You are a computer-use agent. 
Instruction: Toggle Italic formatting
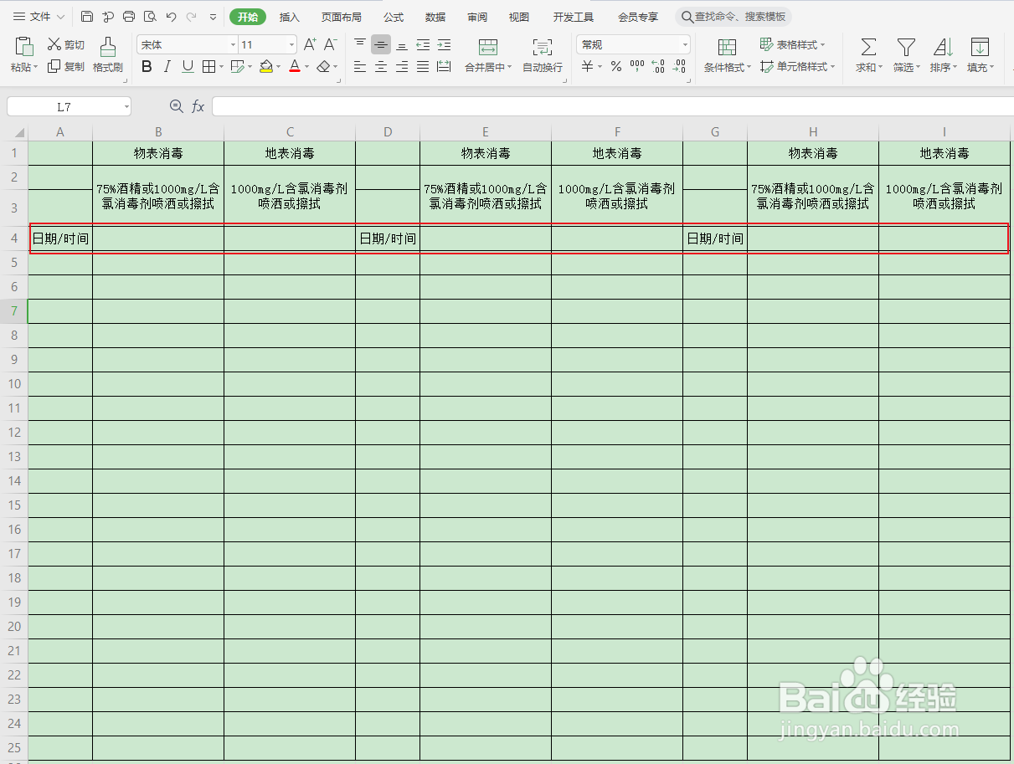(x=167, y=67)
